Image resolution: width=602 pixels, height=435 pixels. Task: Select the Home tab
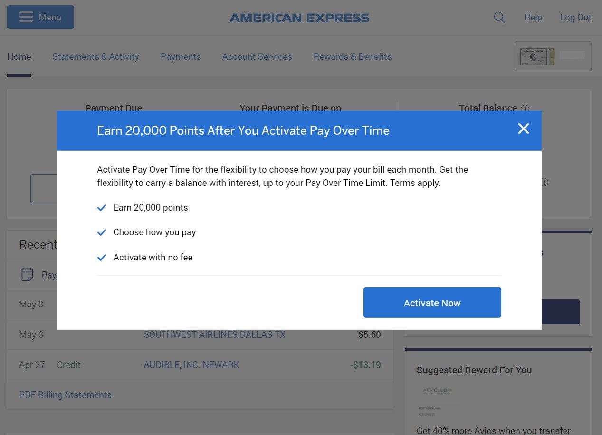(19, 56)
